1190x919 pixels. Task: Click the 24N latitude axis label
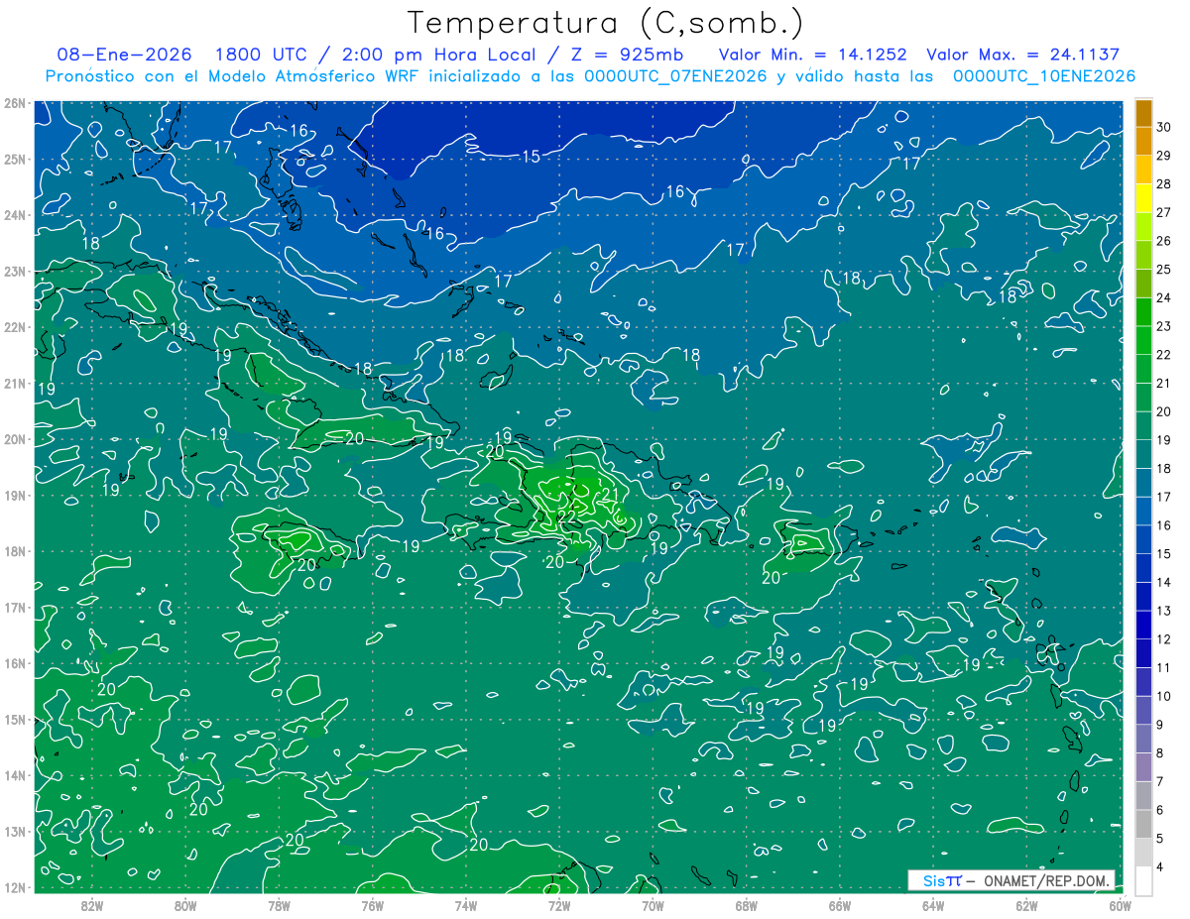(15, 215)
